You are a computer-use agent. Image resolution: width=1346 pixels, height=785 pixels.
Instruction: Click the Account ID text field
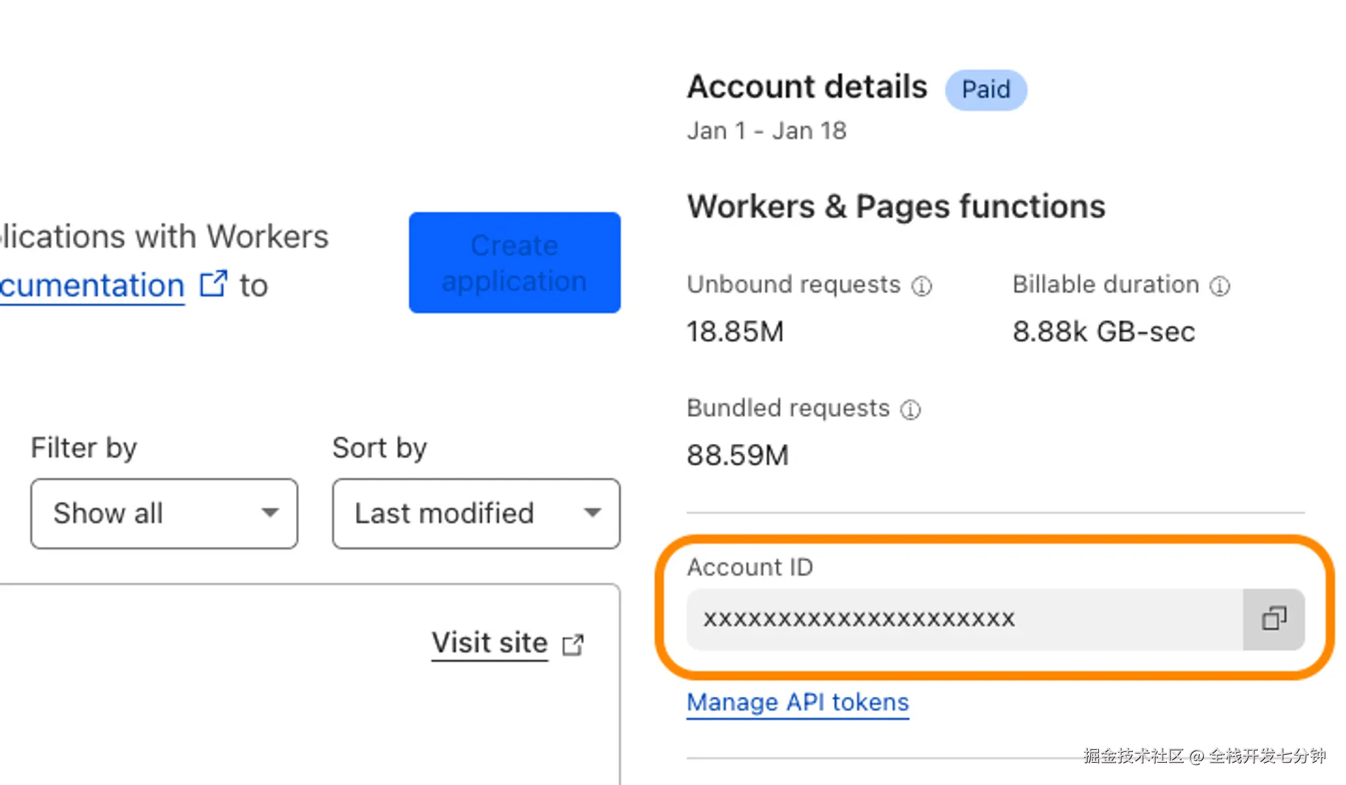[x=962, y=620]
